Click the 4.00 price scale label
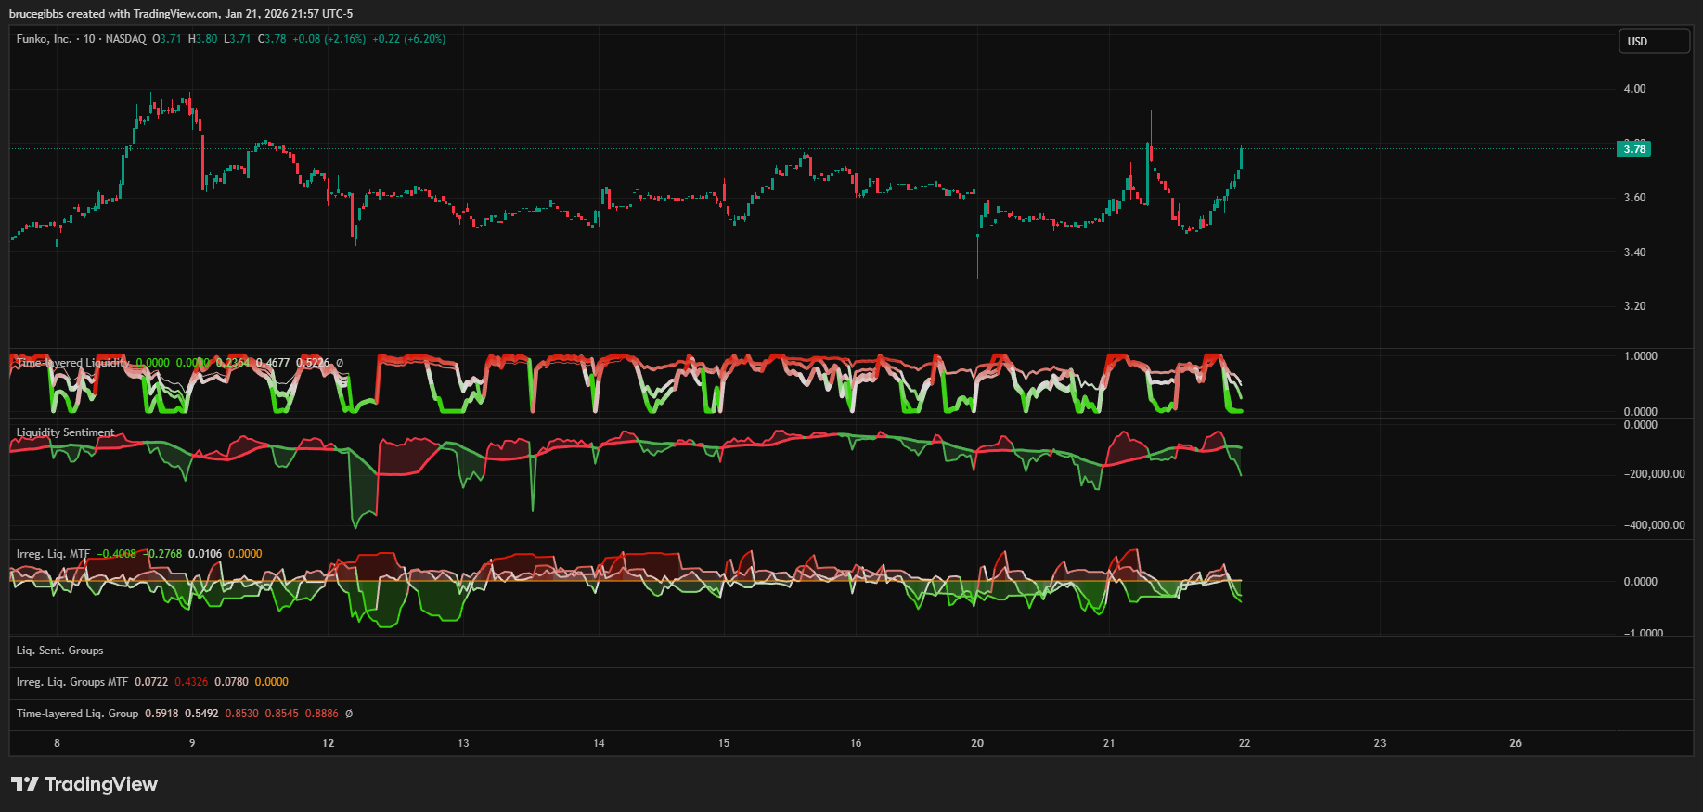Viewport: 1703px width, 812px height. pyautogui.click(x=1634, y=89)
